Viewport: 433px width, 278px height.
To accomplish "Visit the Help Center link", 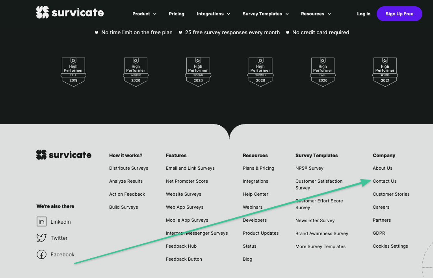I will (x=255, y=194).
